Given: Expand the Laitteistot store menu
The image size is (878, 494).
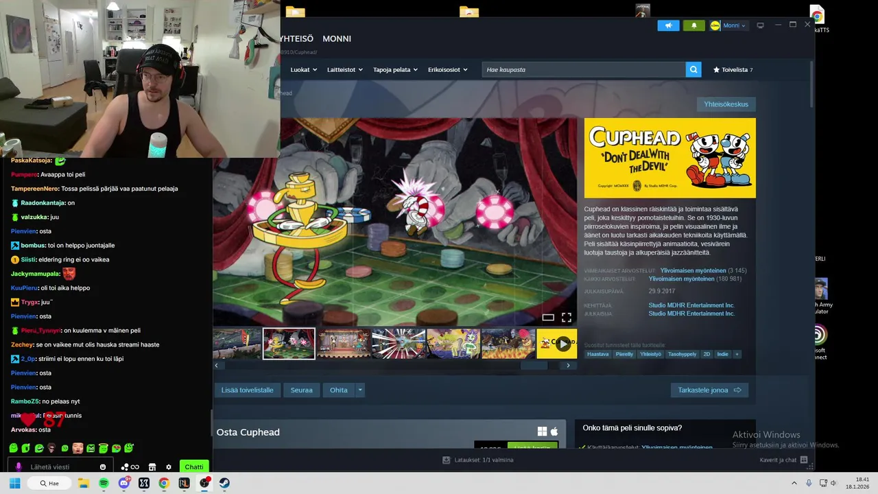Looking at the screenshot, I should point(345,69).
